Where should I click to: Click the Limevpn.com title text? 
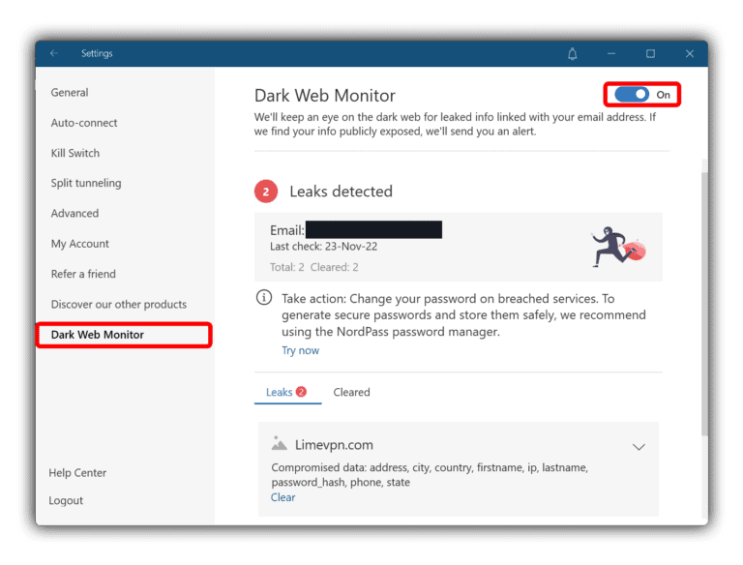[x=334, y=445]
